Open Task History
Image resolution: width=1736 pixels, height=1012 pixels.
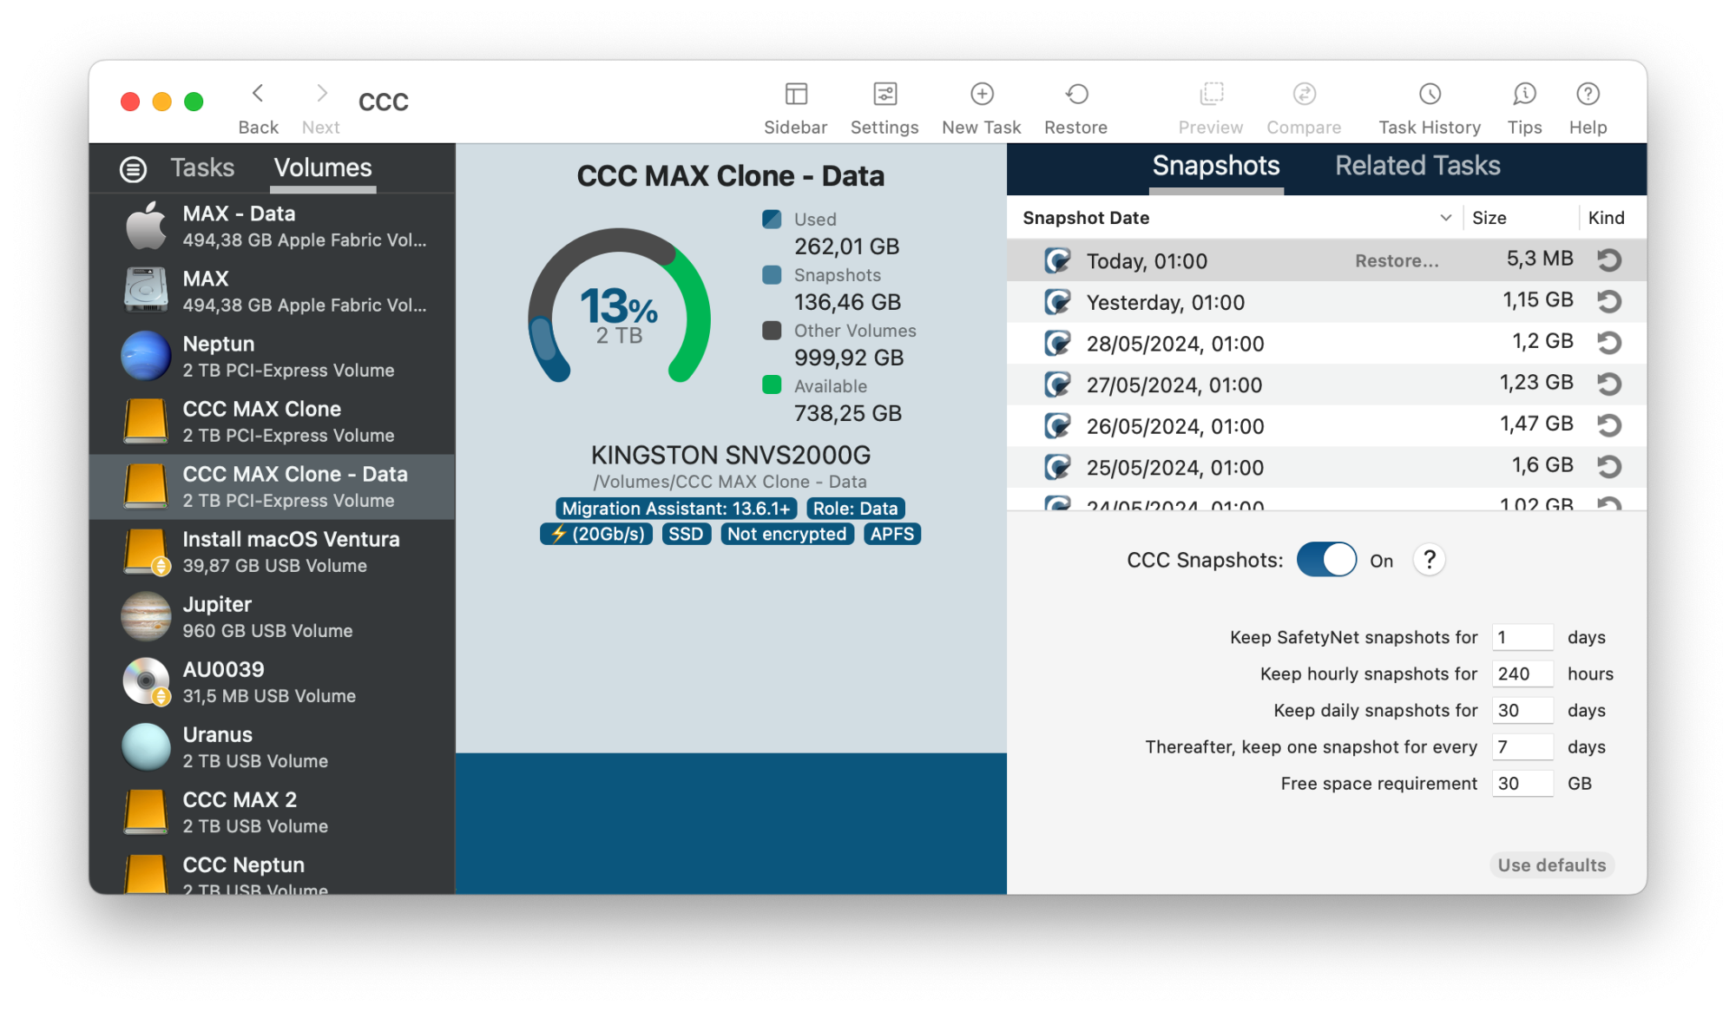point(1429,95)
